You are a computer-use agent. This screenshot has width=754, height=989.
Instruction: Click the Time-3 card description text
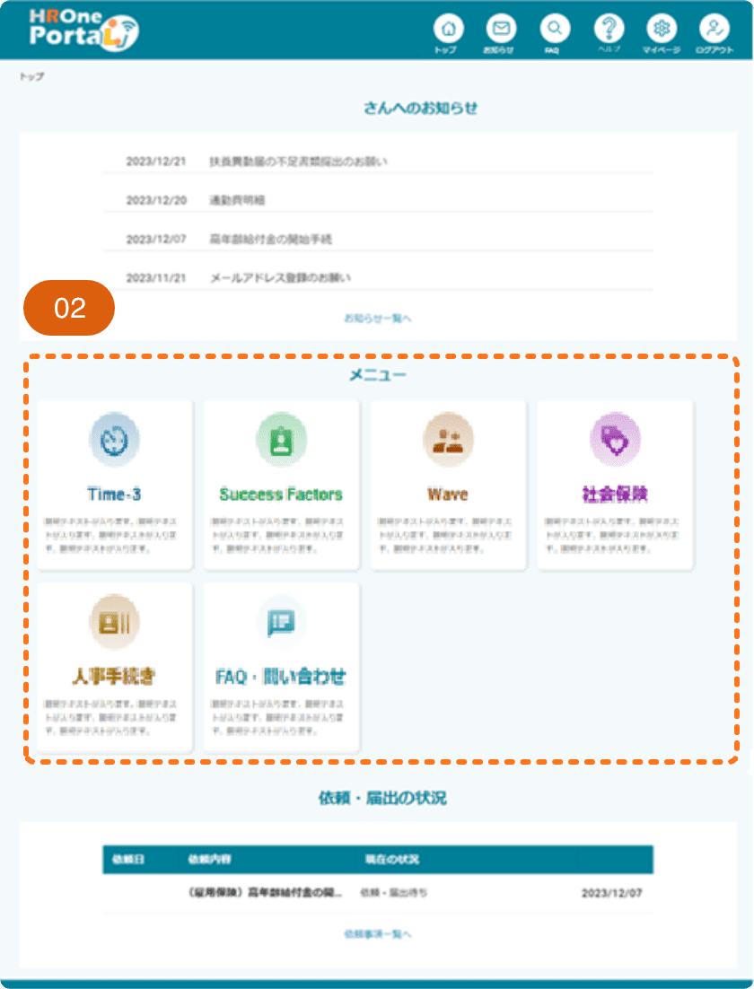pyautogui.click(x=110, y=535)
